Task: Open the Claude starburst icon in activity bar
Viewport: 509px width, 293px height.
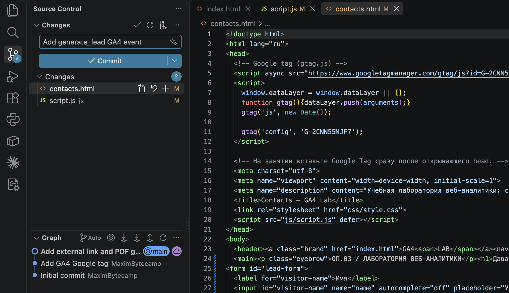Action: coord(13,163)
